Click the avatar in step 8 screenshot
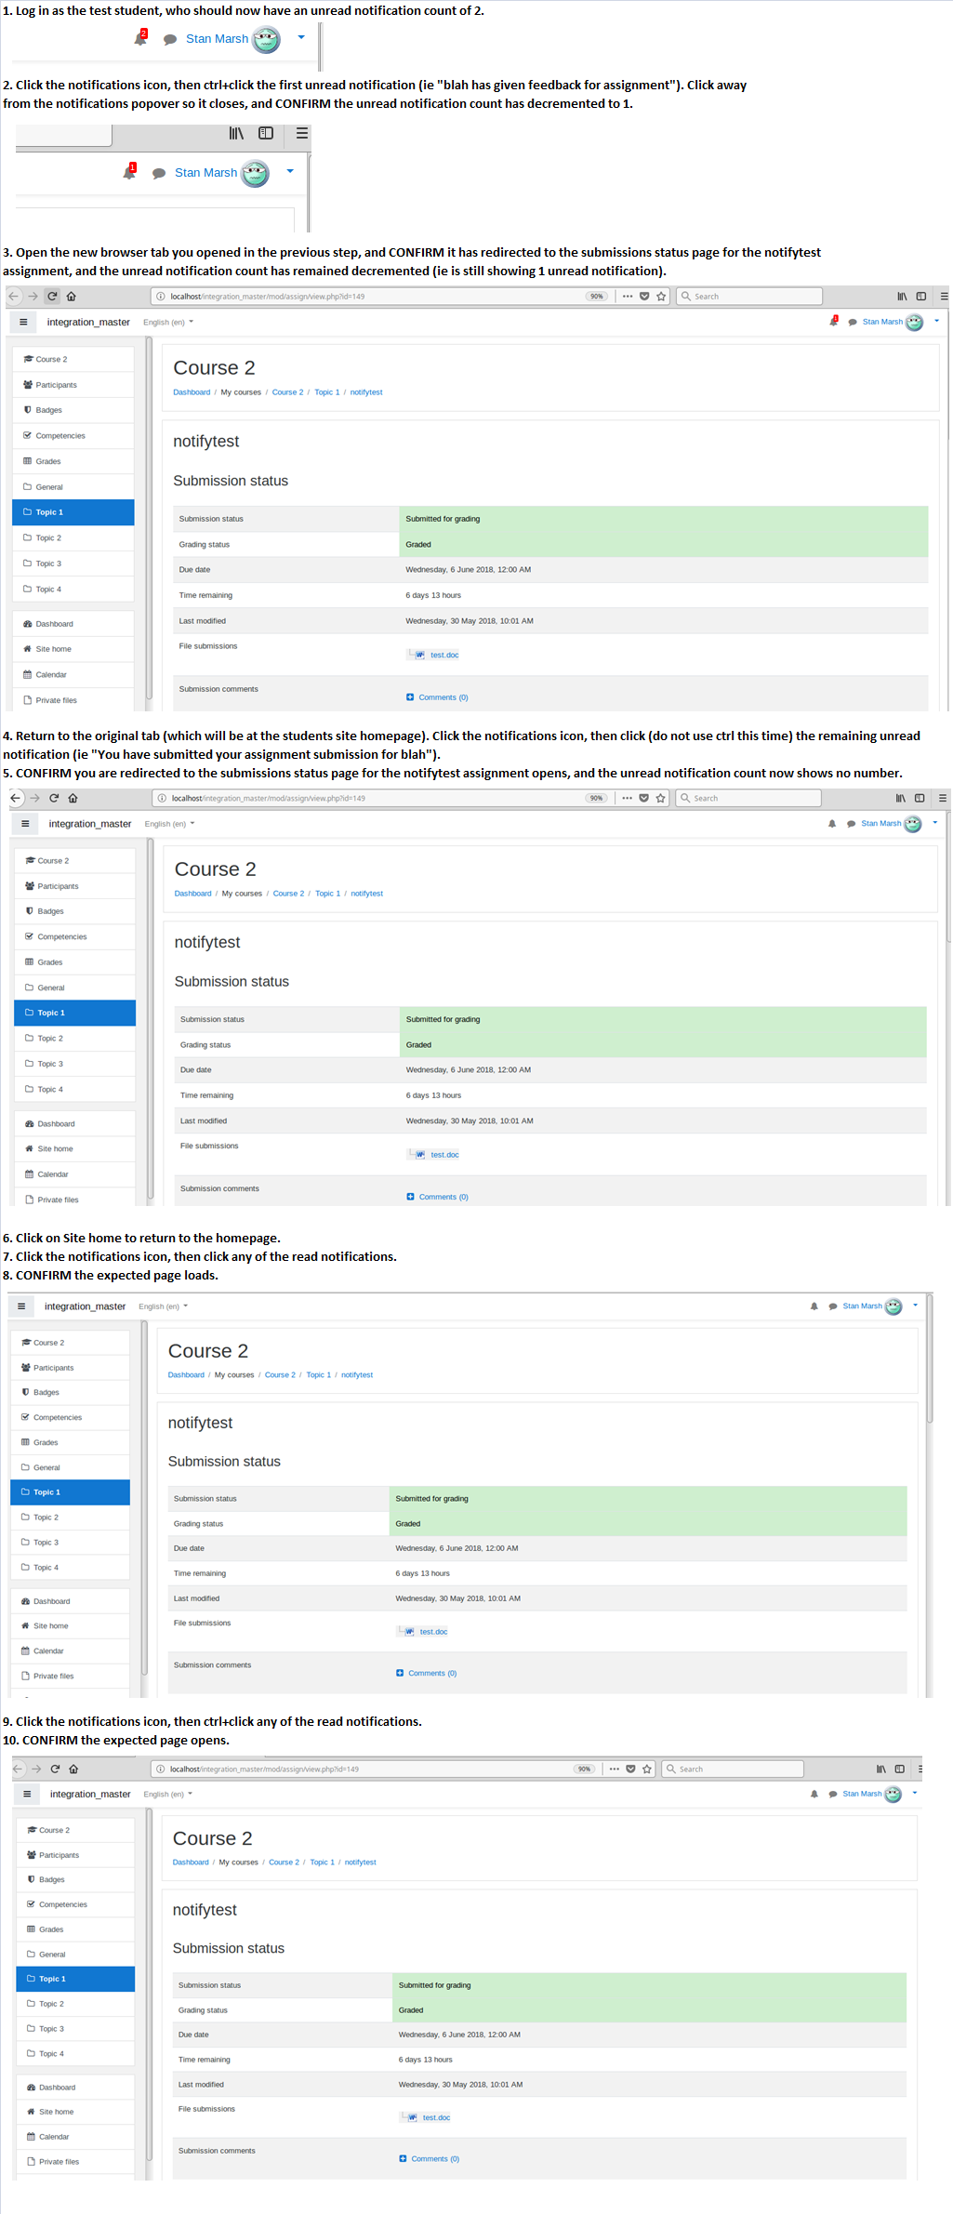Screen dimensions: 953x2214 pos(893,1306)
